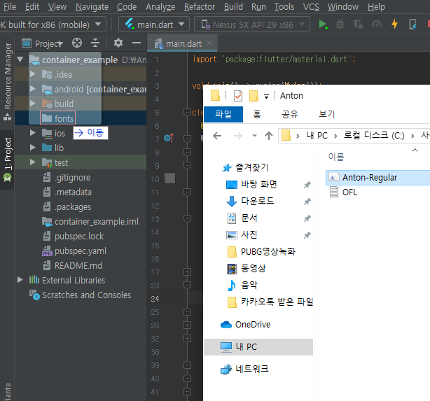This screenshot has height=401, width=430.
Task: Start debugging with the bug icon
Action: (x=340, y=24)
